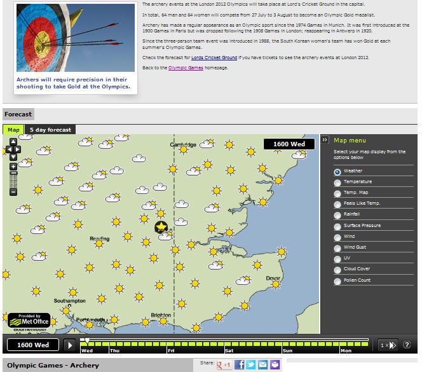Select the Feels Like Temp. option
This screenshot has height=372, width=422.
pos(337,205)
